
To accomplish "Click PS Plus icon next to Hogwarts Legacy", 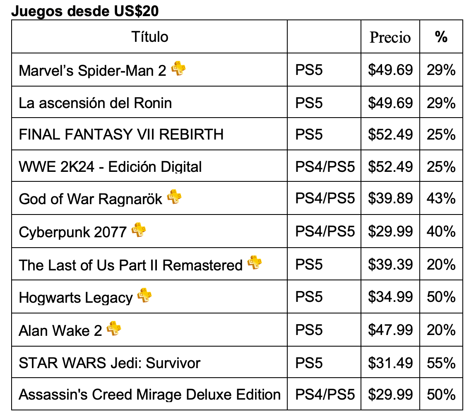I will point(144,295).
